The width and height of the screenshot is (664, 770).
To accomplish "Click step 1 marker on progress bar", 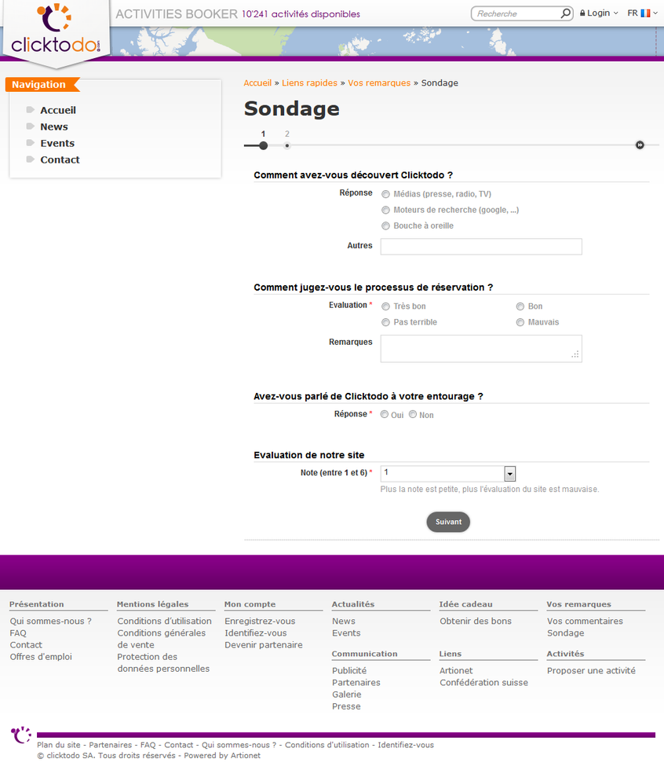I will click(x=264, y=145).
